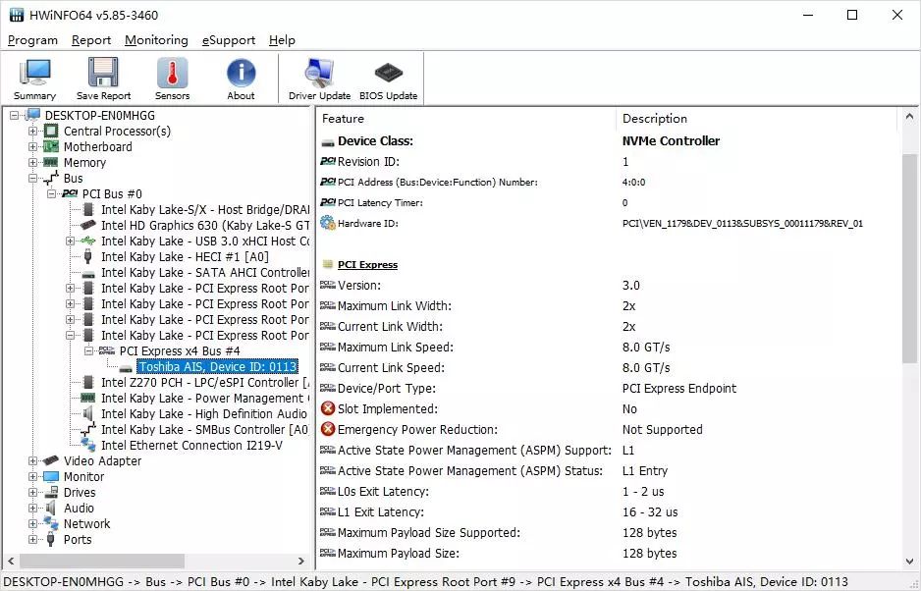Image resolution: width=921 pixels, height=591 pixels.
Task: Click tree horizontal scrollbar left arrow
Action: pos(11,561)
